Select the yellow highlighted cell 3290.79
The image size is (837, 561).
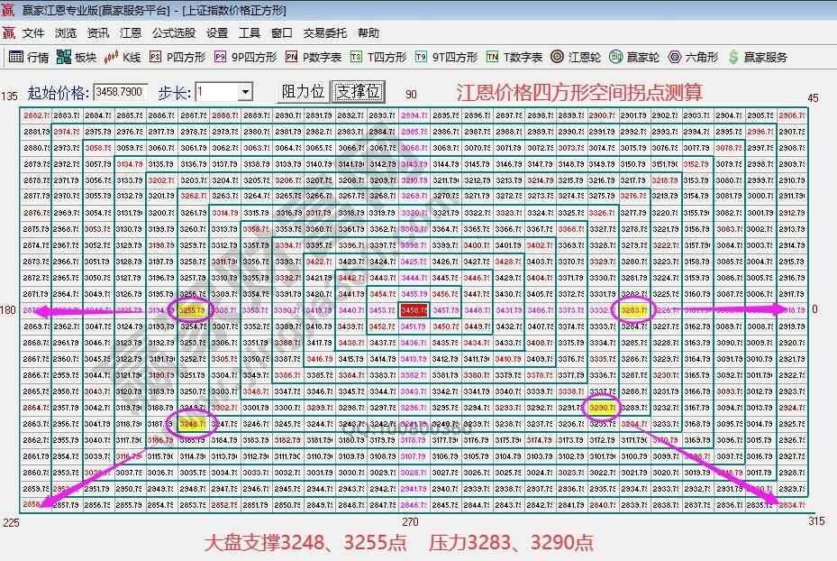click(603, 408)
